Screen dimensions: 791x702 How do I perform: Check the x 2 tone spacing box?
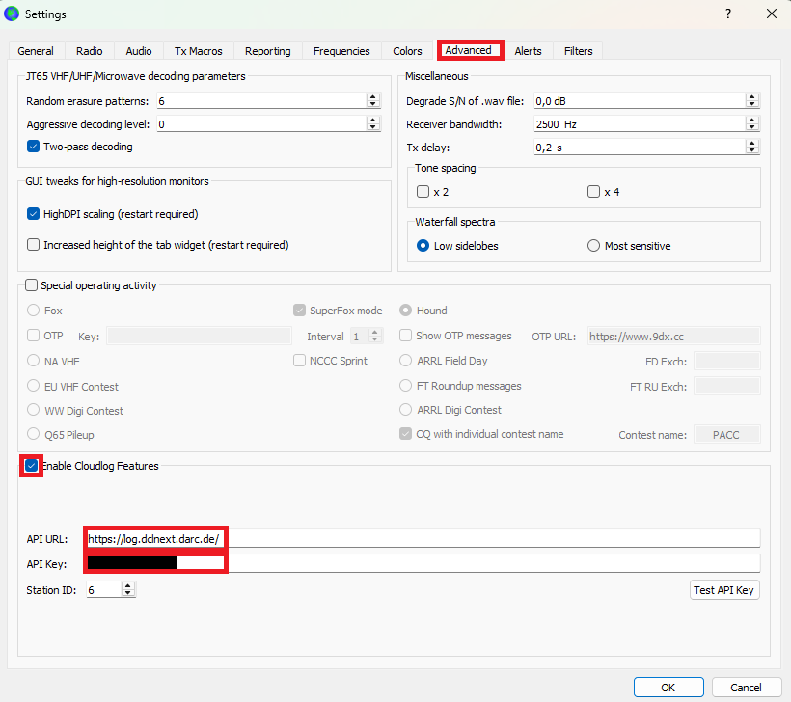click(x=423, y=192)
